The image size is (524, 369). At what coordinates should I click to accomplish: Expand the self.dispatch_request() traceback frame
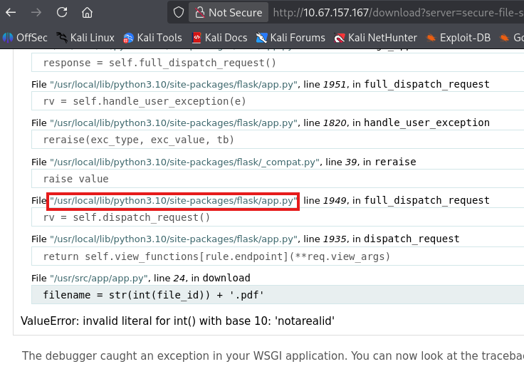click(x=127, y=217)
